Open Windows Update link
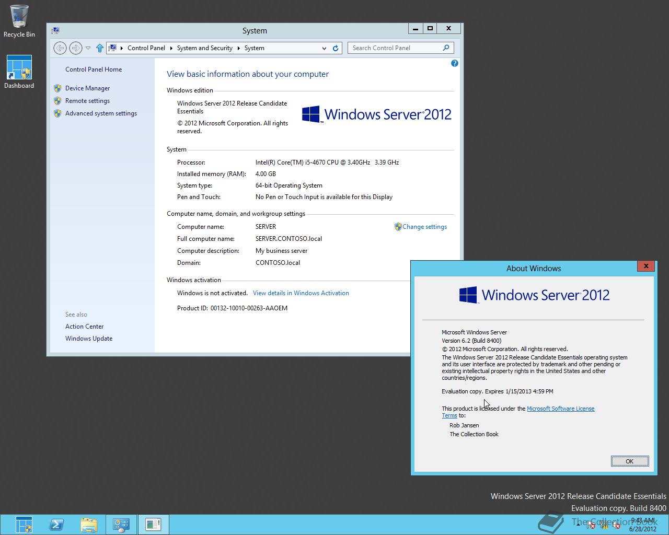Image resolution: width=669 pixels, height=535 pixels. pos(89,339)
